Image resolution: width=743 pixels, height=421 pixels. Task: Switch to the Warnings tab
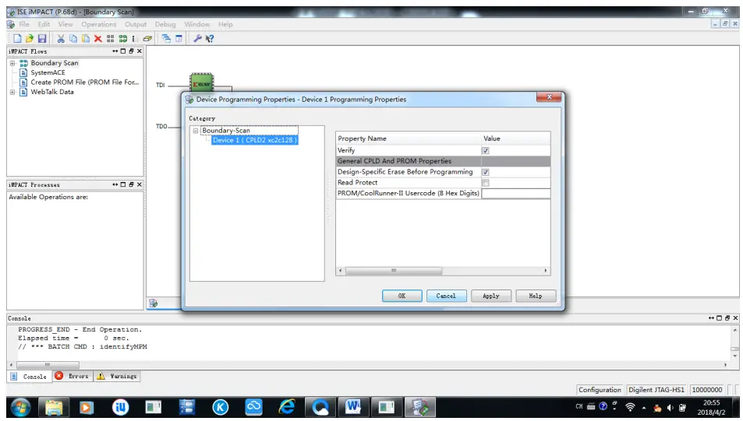[117, 377]
